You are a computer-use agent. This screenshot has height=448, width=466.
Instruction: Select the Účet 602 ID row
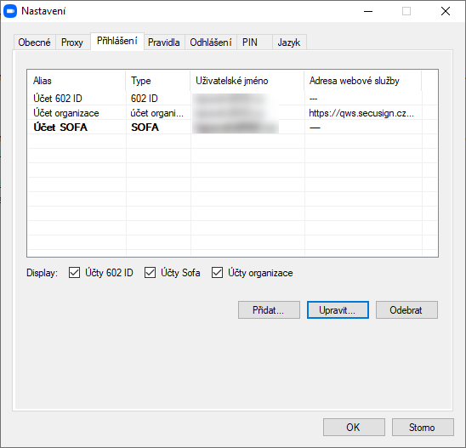232,98
